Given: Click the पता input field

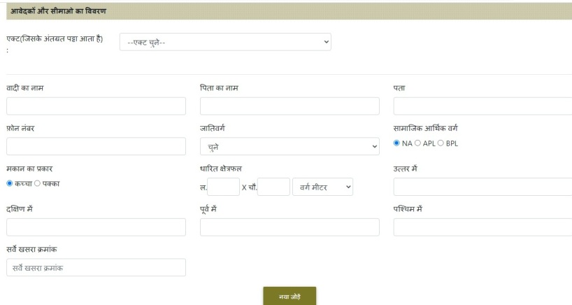Looking at the screenshot, I should click(x=482, y=106).
